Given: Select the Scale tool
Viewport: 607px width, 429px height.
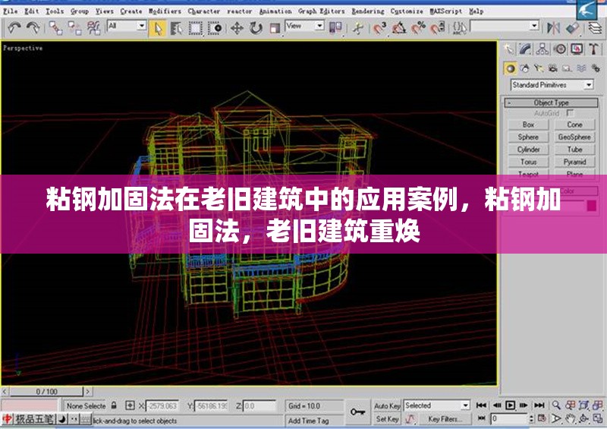Looking at the screenshot, I should tap(275, 28).
